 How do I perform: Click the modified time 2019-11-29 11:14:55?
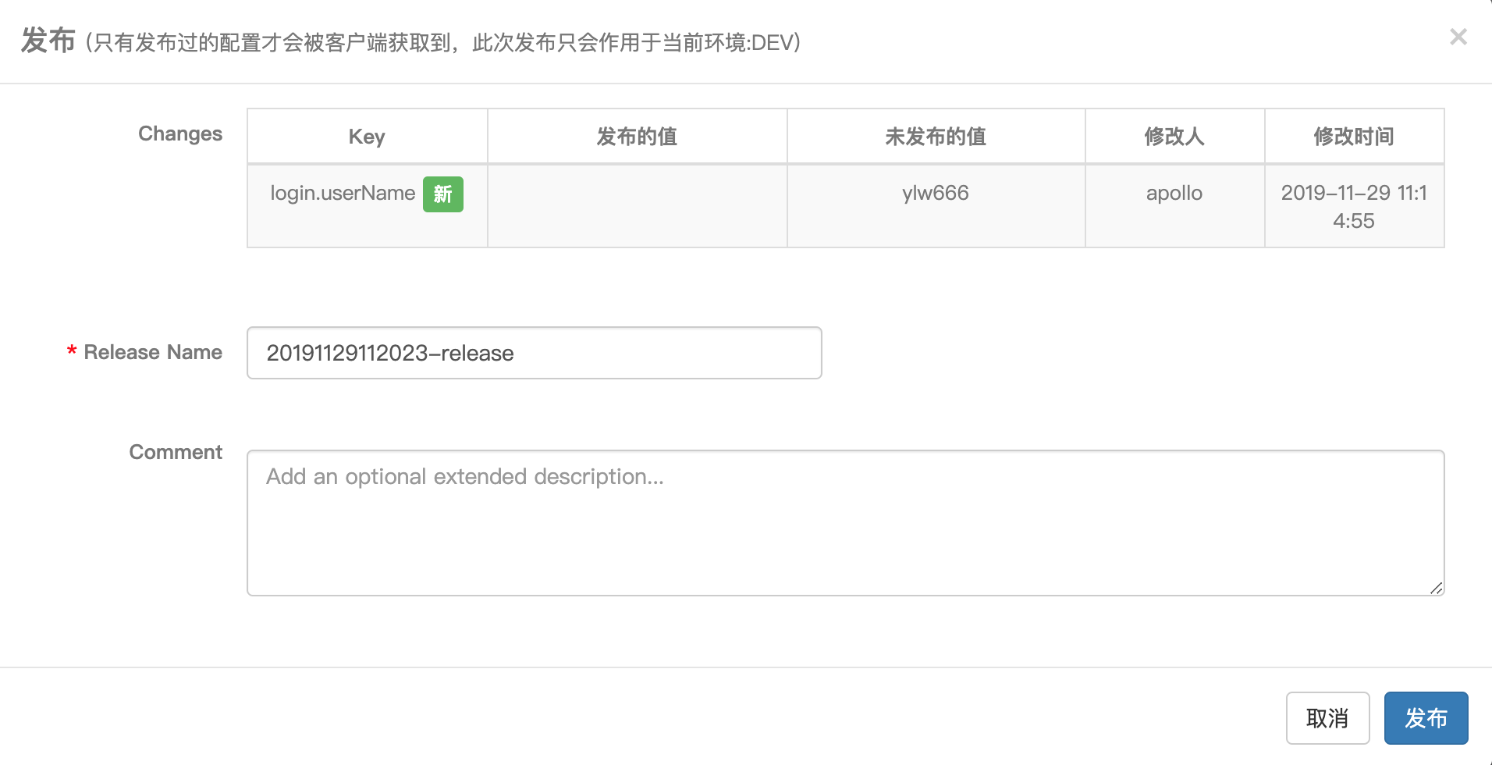click(1354, 207)
